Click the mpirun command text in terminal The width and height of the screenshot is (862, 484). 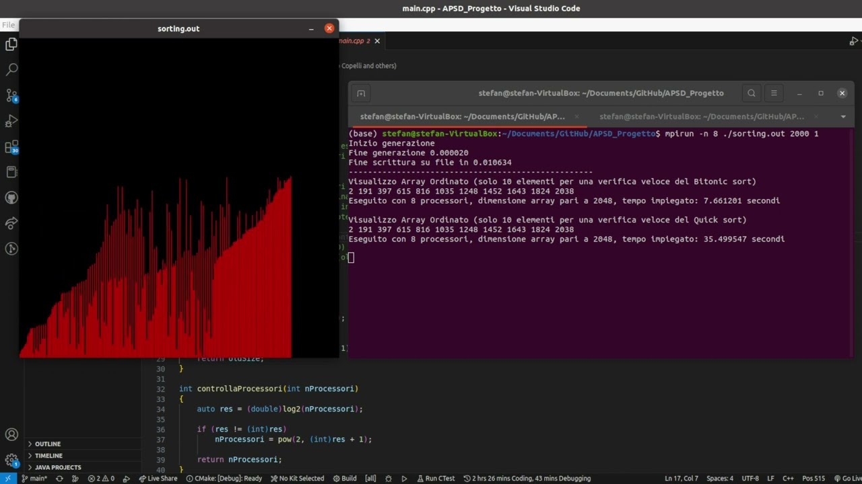coord(741,134)
